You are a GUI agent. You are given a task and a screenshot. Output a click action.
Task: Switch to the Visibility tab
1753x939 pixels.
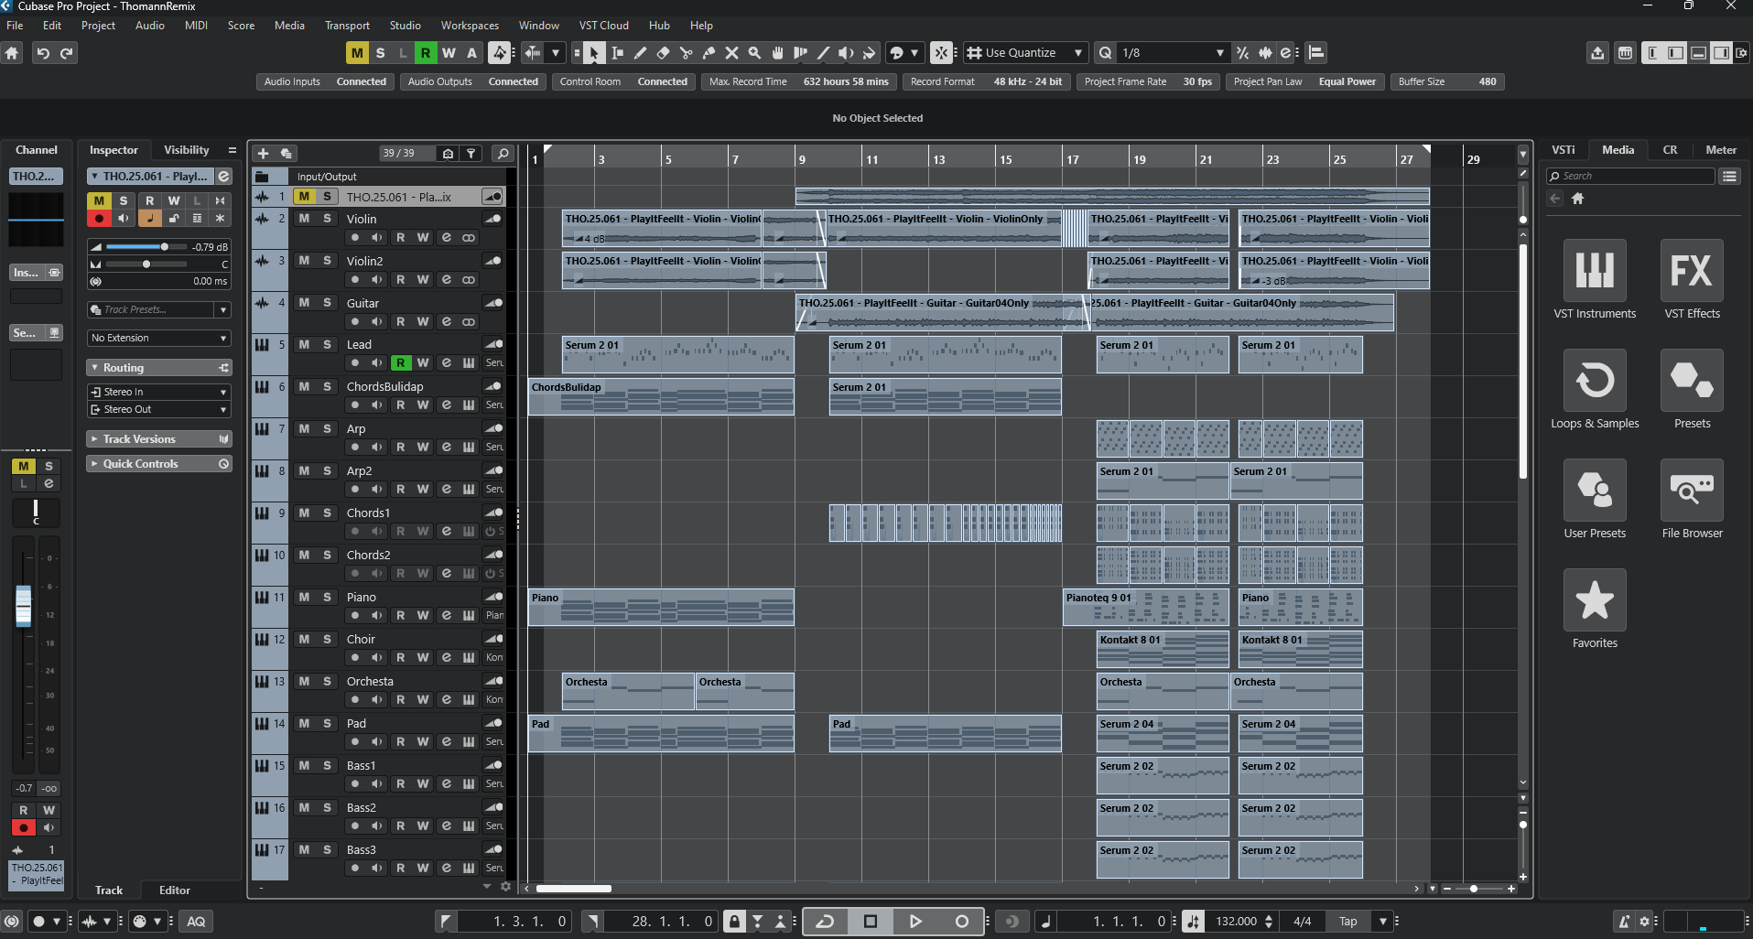point(186,150)
